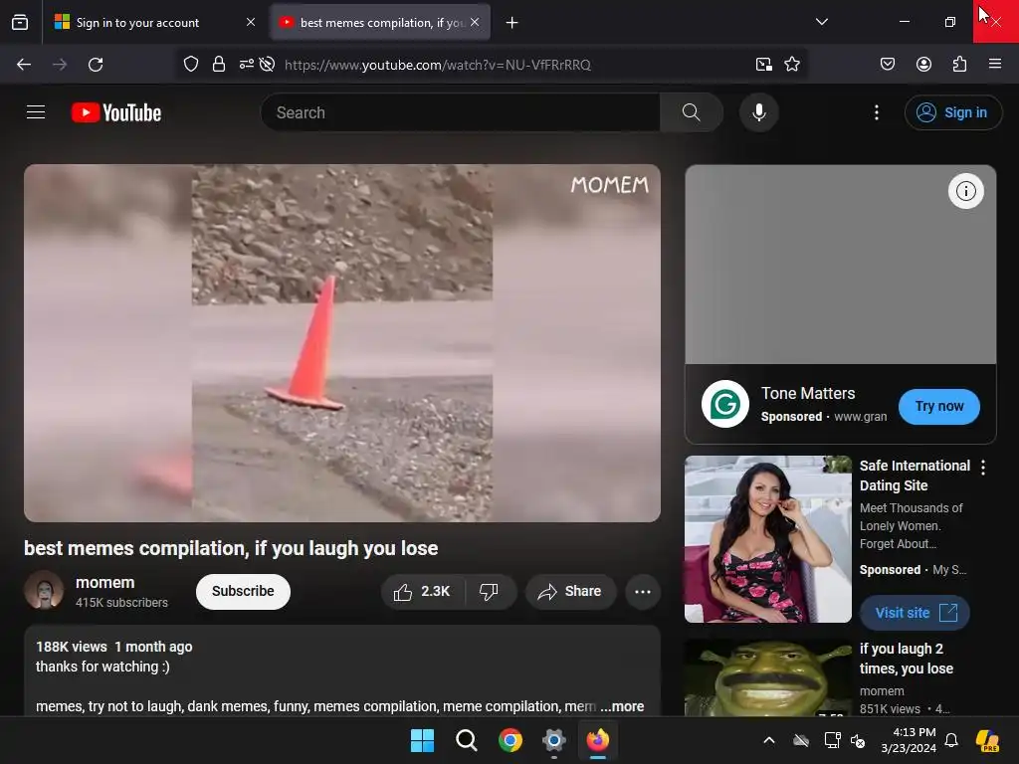Screen dimensions: 1019x764
Task: Show hidden system tray icons
Action: 769,740
